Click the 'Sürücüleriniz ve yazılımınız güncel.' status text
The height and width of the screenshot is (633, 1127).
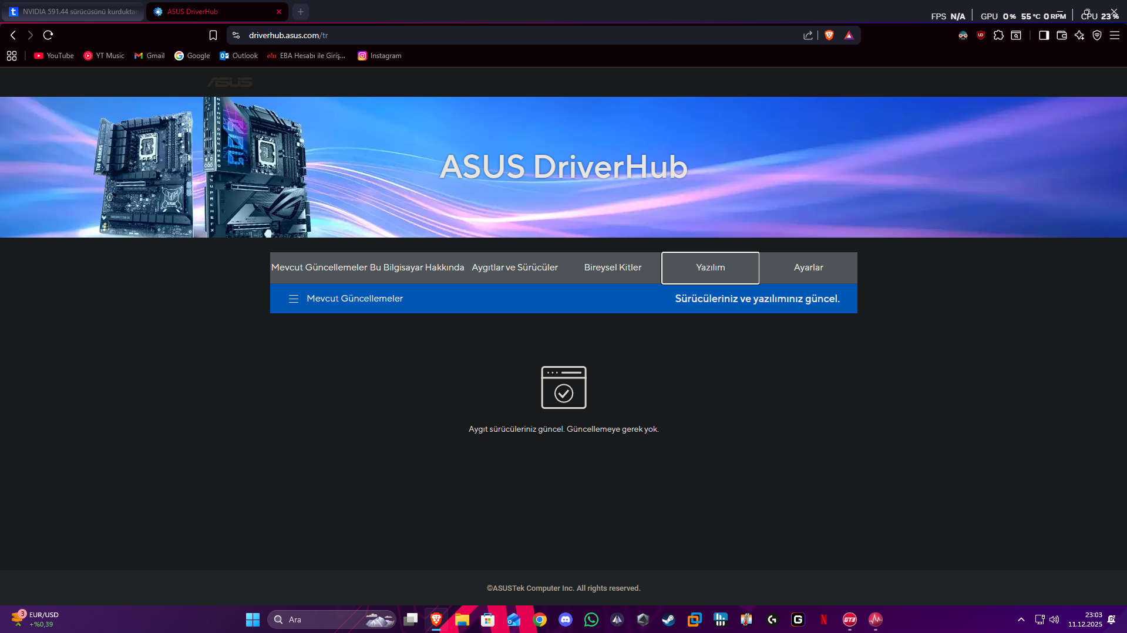pyautogui.click(x=758, y=299)
